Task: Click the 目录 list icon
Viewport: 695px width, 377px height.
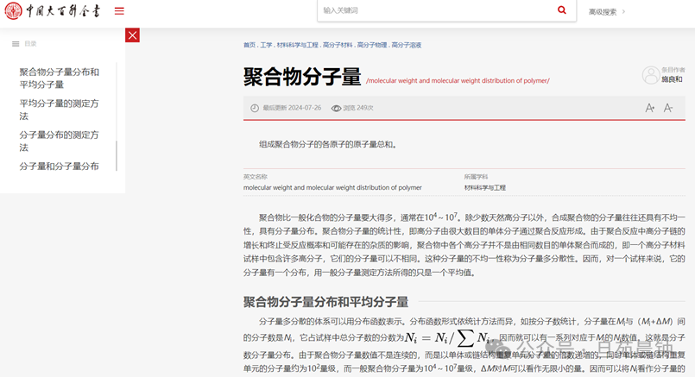Action: (16, 44)
